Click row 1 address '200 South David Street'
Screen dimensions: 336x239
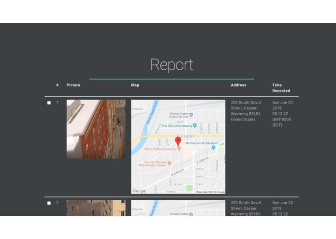click(x=246, y=111)
